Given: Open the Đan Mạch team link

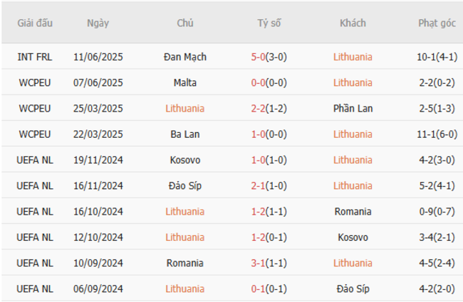Looking at the screenshot, I should pyautogui.click(x=185, y=57).
